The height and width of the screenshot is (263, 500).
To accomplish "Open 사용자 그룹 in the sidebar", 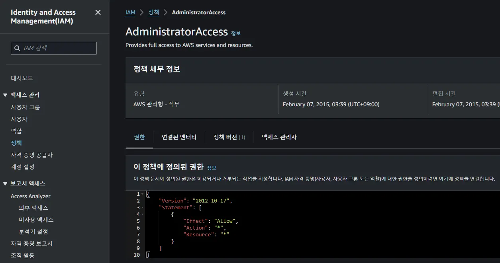I will pos(25,107).
